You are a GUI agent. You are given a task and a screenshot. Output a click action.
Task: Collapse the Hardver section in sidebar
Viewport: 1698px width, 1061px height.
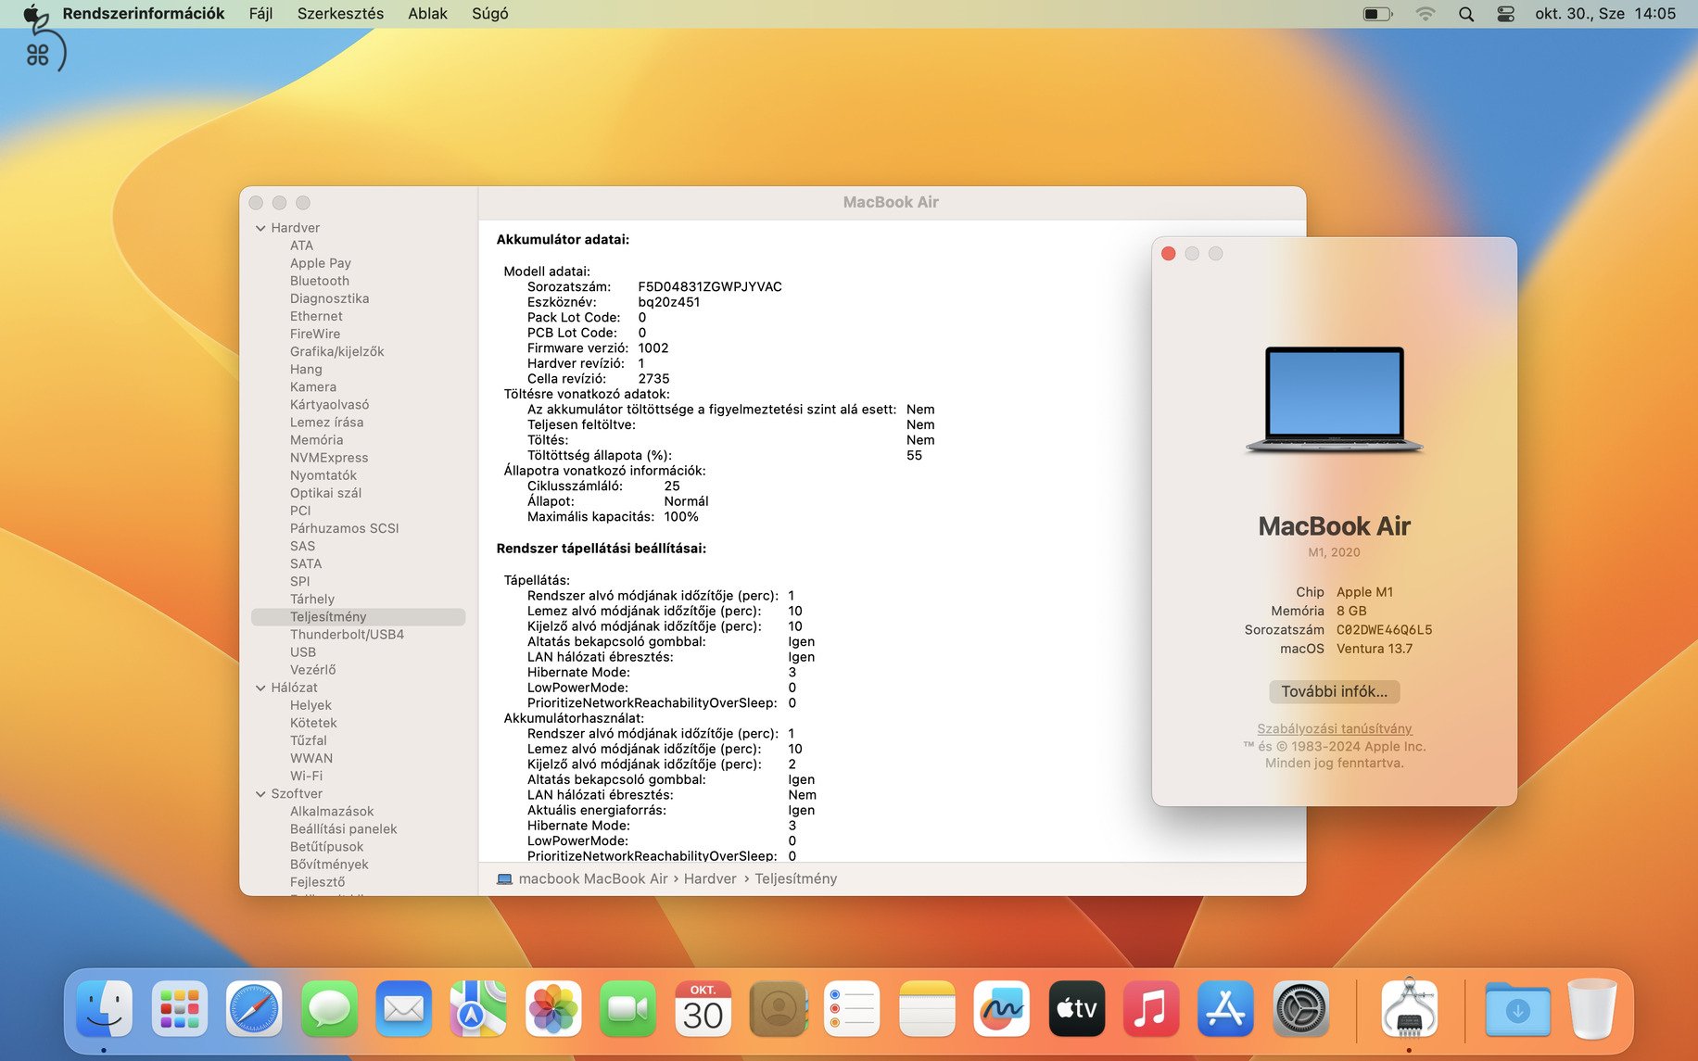pos(260,228)
